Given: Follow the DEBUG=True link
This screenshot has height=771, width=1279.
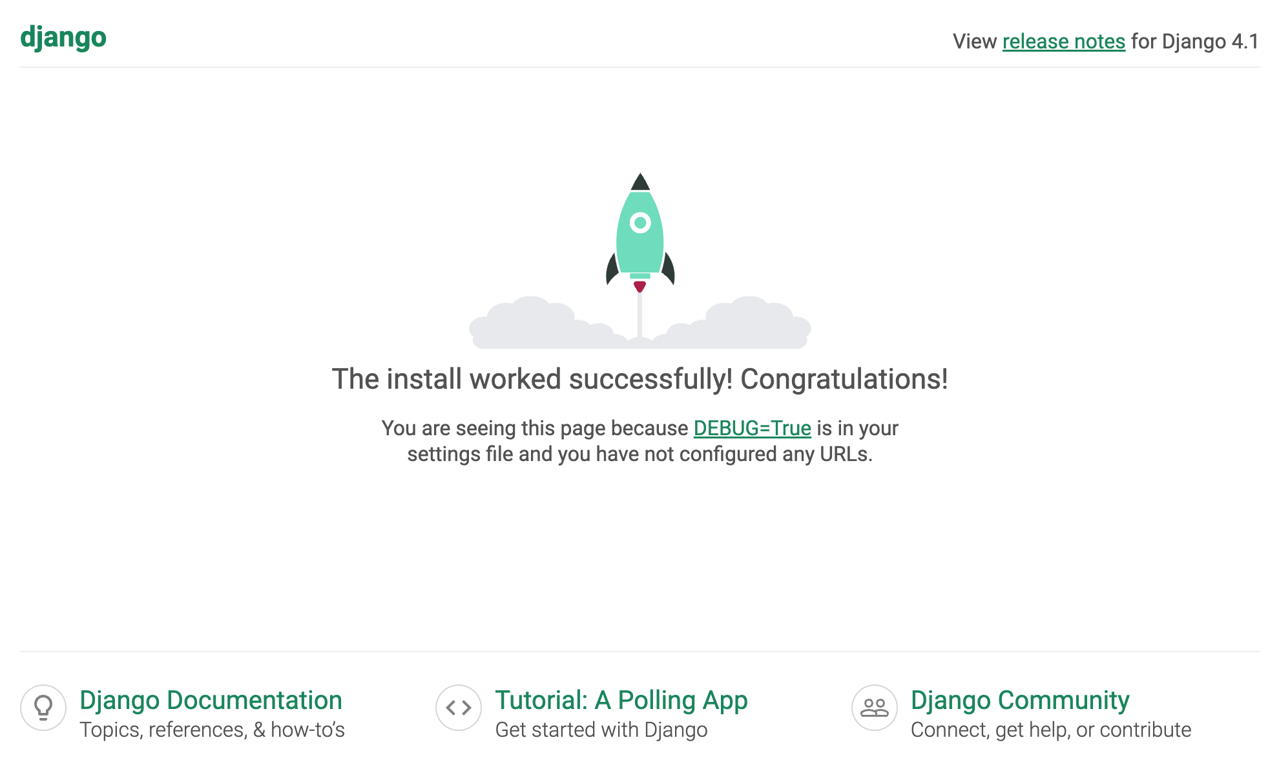Looking at the screenshot, I should pos(752,428).
